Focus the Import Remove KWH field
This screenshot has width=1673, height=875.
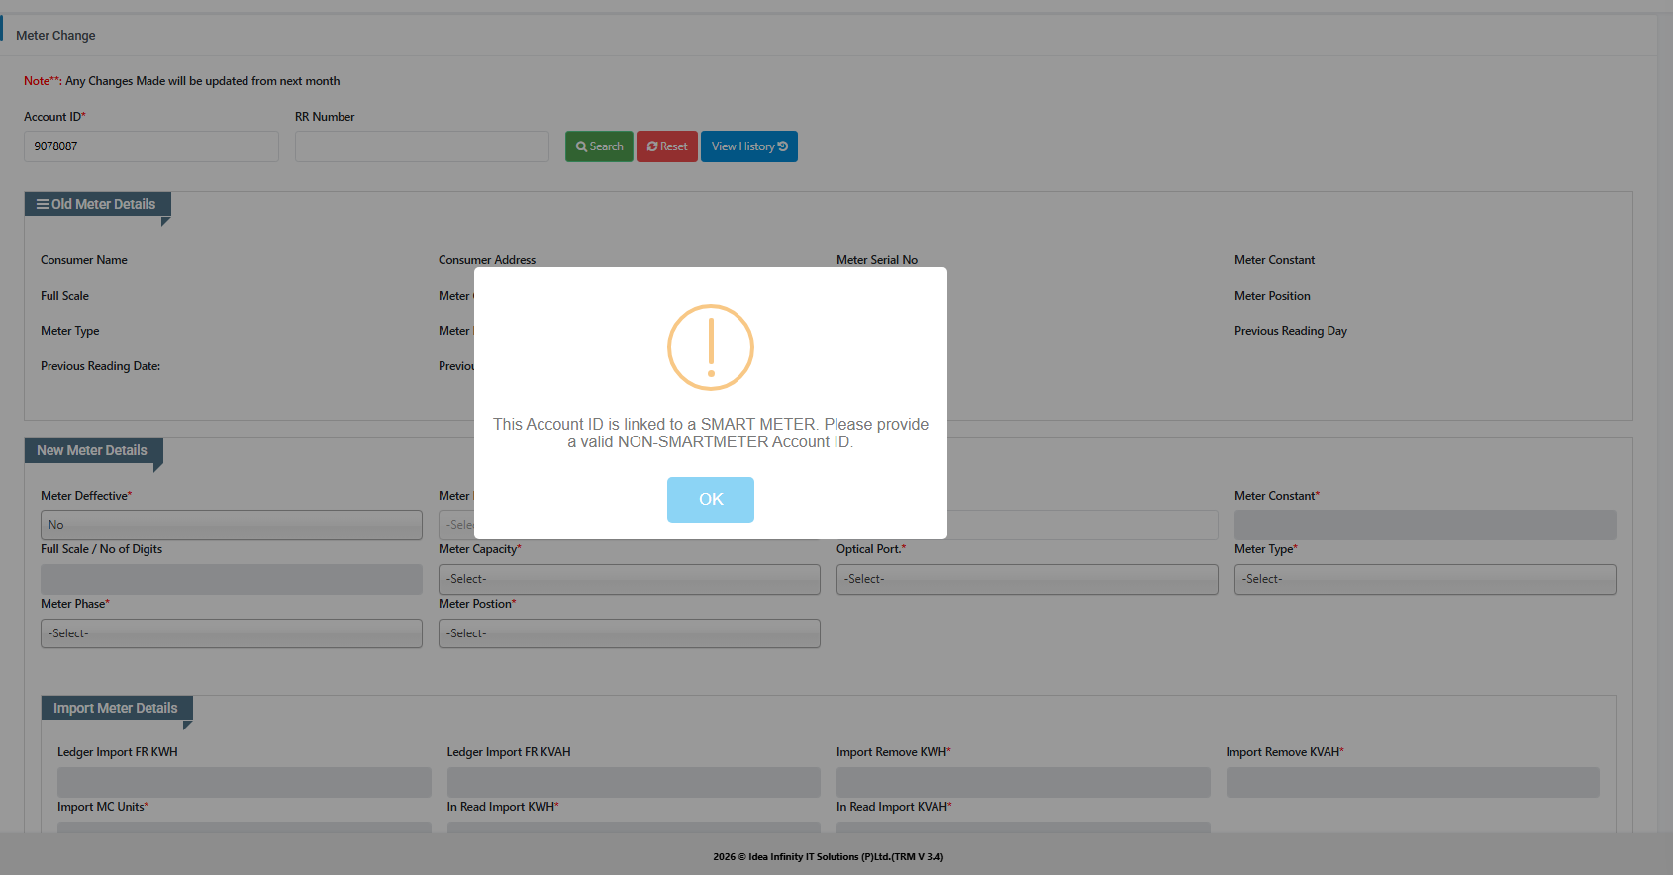pos(1024,782)
